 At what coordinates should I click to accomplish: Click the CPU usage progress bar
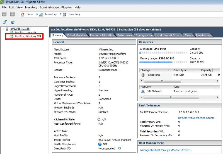163,53
